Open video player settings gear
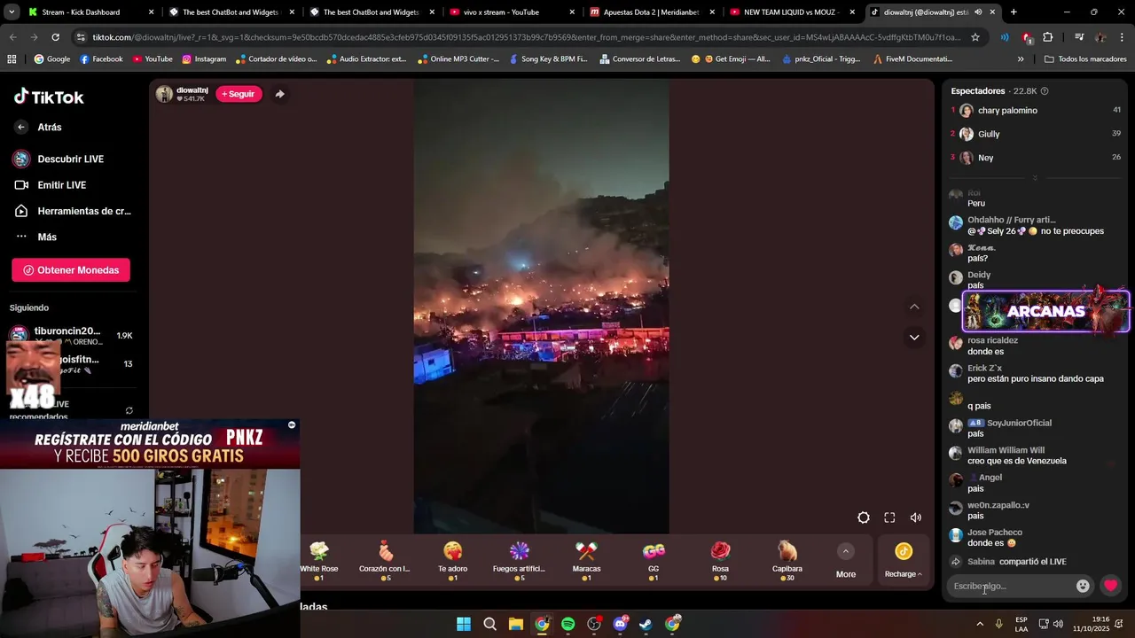 (x=864, y=517)
